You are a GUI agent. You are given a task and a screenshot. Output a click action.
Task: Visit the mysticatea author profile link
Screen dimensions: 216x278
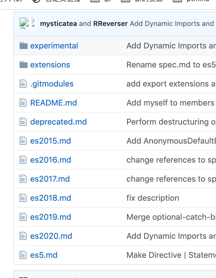pyautogui.click(x=58, y=24)
